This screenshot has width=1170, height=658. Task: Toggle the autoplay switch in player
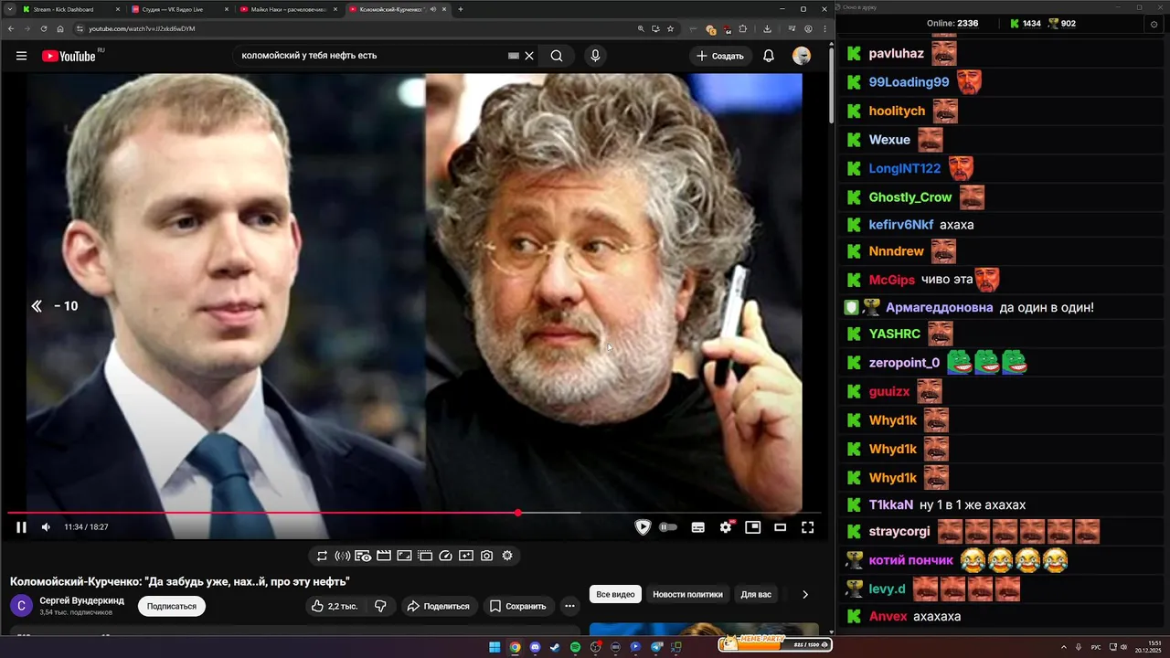point(668,527)
